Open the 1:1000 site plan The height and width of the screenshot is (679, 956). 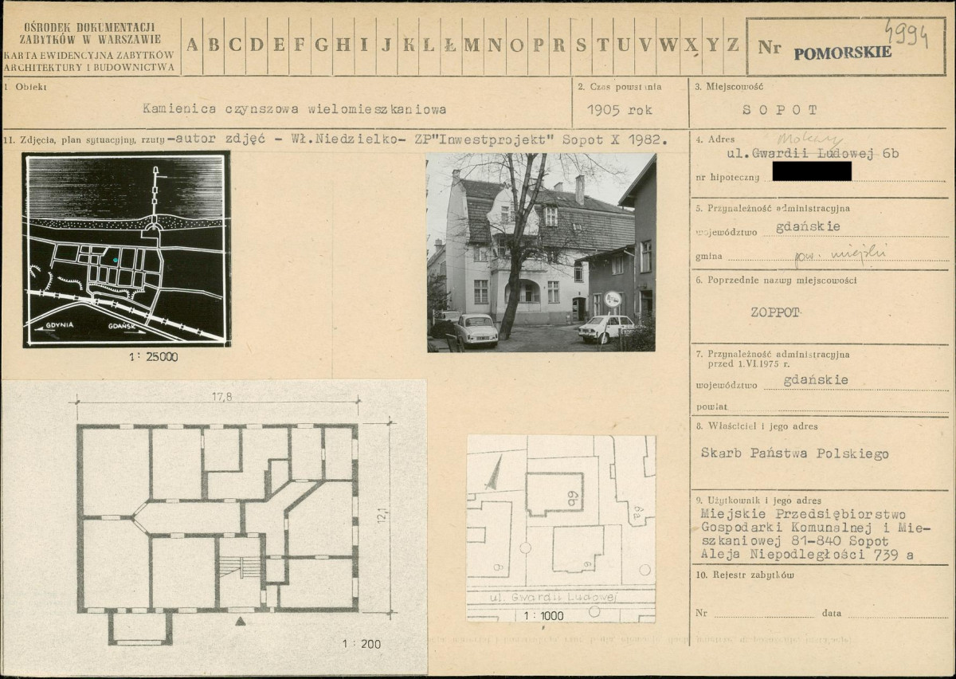(561, 528)
